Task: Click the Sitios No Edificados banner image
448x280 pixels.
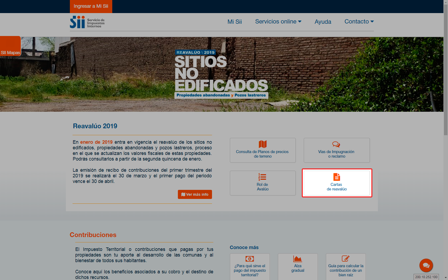Action: (x=222, y=74)
